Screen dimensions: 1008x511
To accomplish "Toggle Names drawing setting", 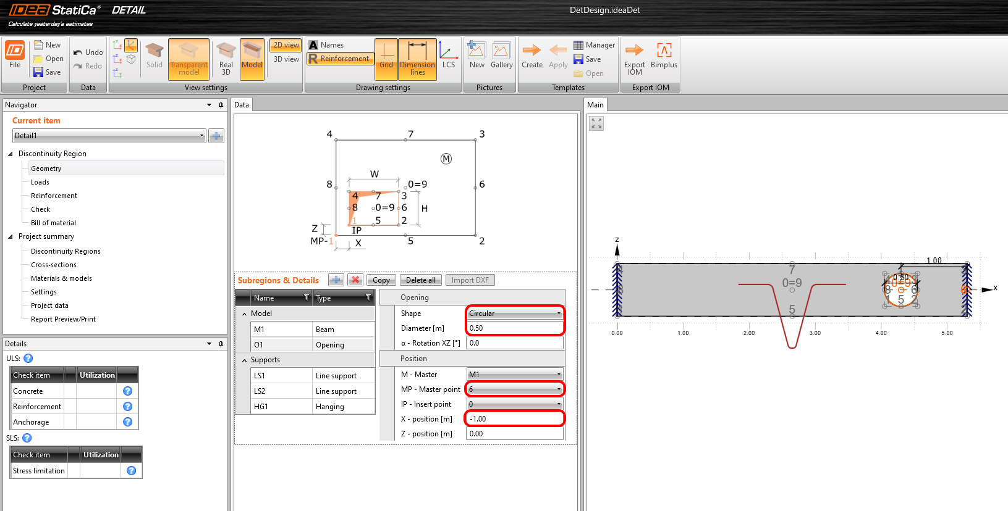I will tap(327, 45).
